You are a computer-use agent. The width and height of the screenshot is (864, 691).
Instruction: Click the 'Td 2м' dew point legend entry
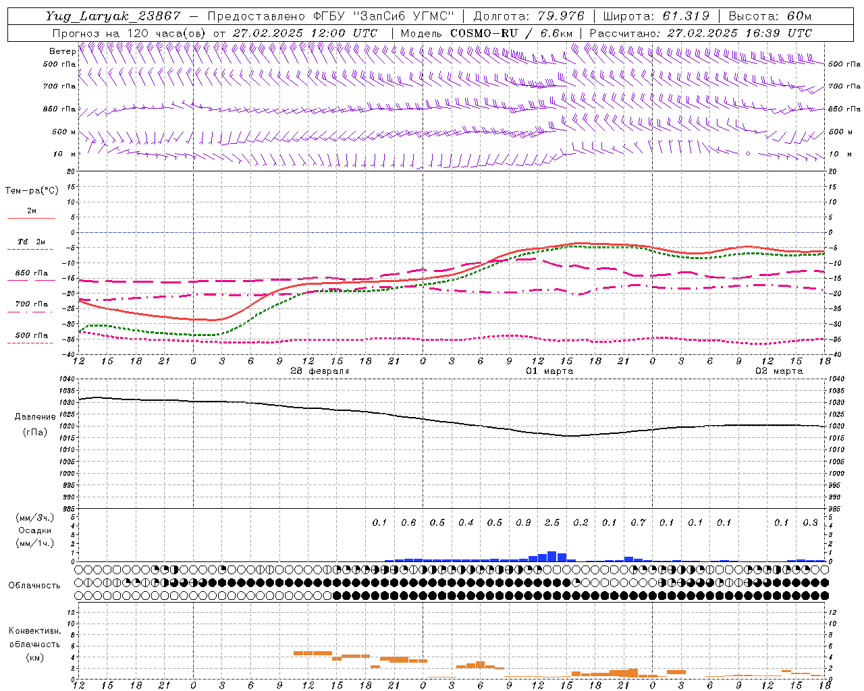tap(31, 242)
